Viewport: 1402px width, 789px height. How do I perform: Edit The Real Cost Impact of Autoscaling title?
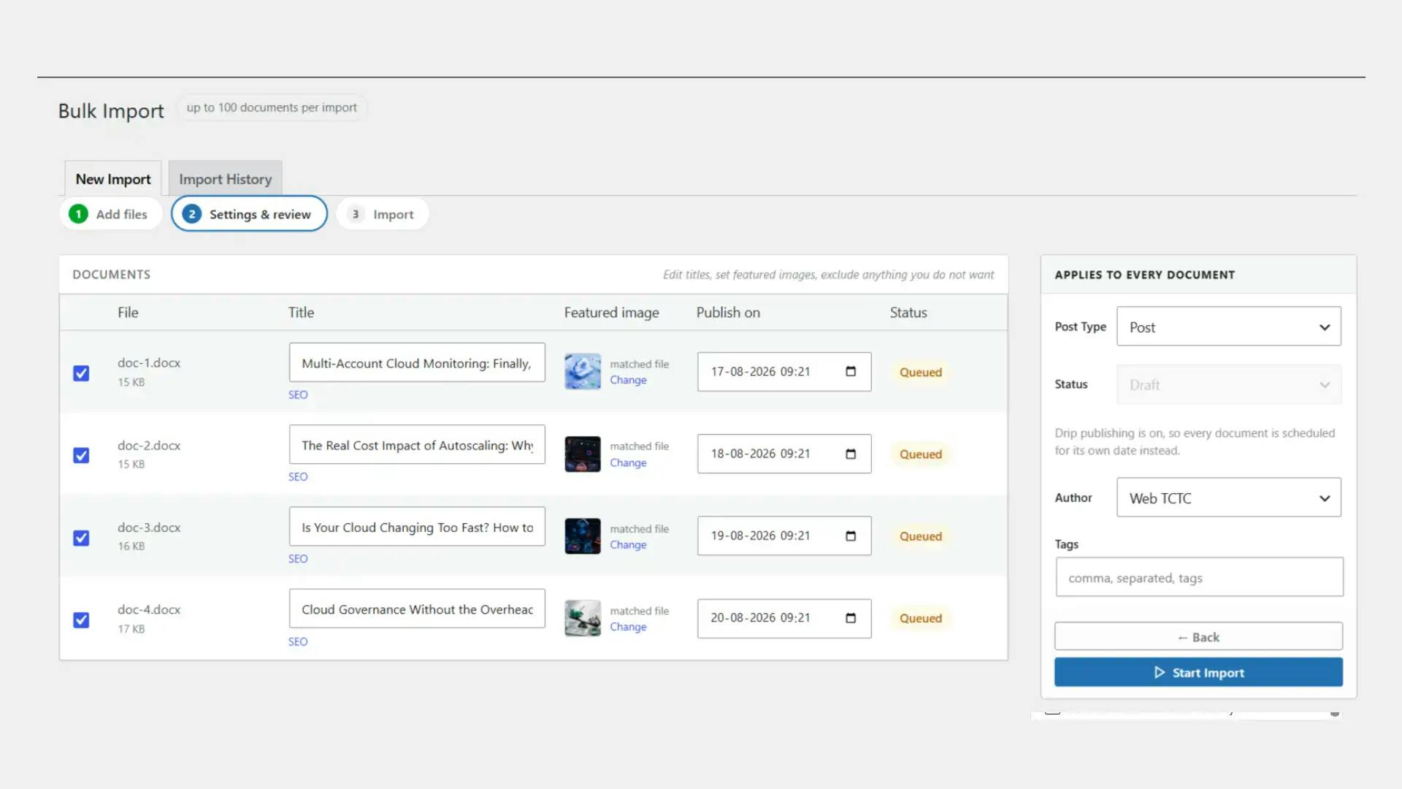[x=417, y=444]
